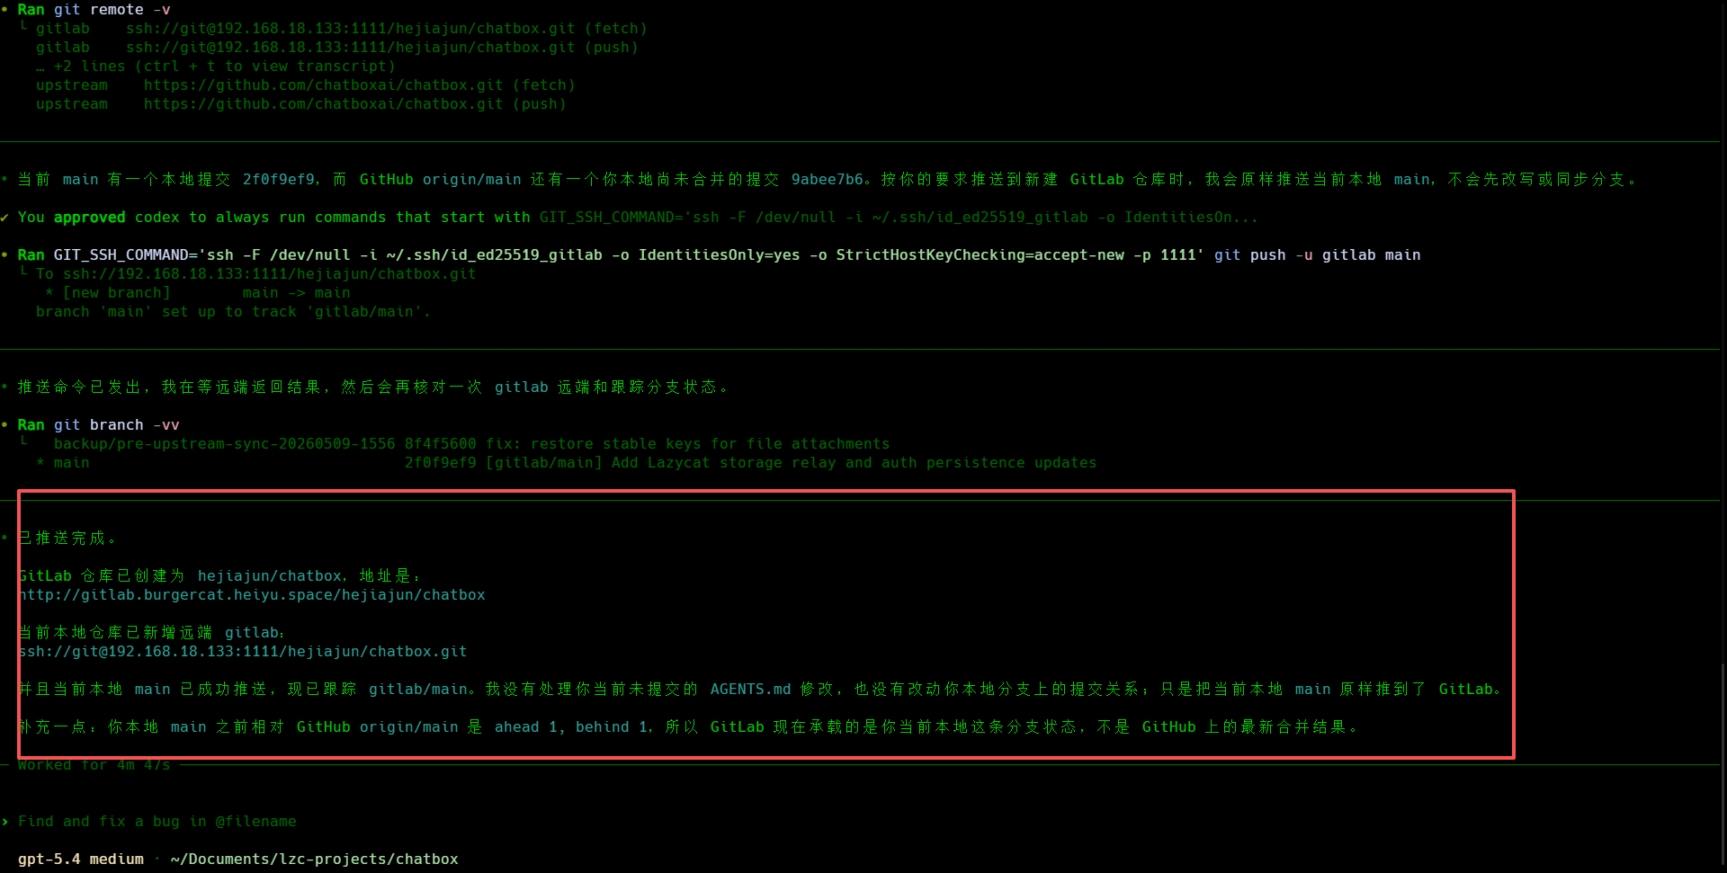Viewport: 1727px width, 873px height.
Task: Click branch name 'backup/pre-upstream-sync-20260509-1556'
Action: pyautogui.click(x=225, y=443)
